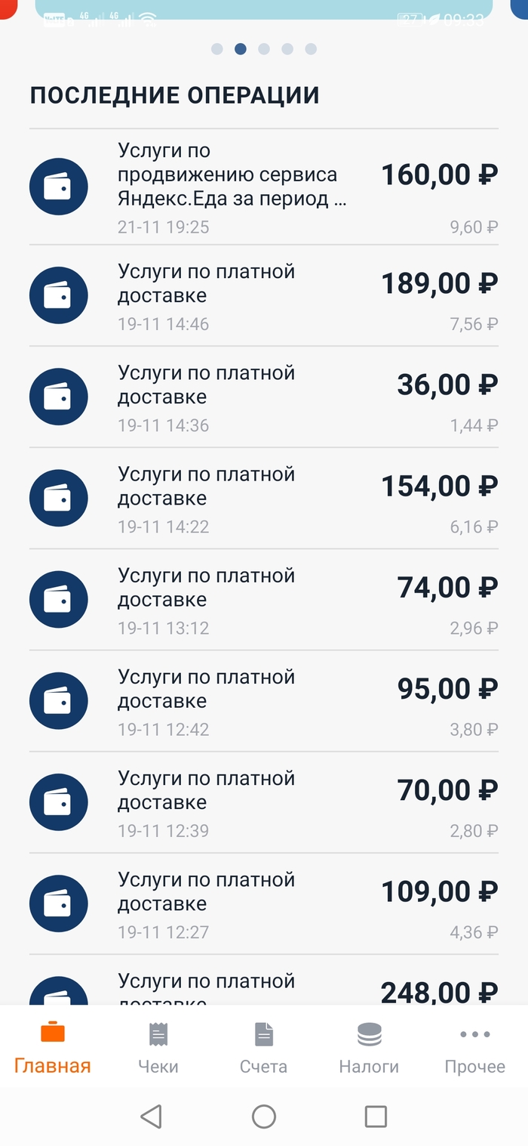This screenshot has height=1146, width=528.
Task: Select the first carousel page dot
Action: point(217,49)
